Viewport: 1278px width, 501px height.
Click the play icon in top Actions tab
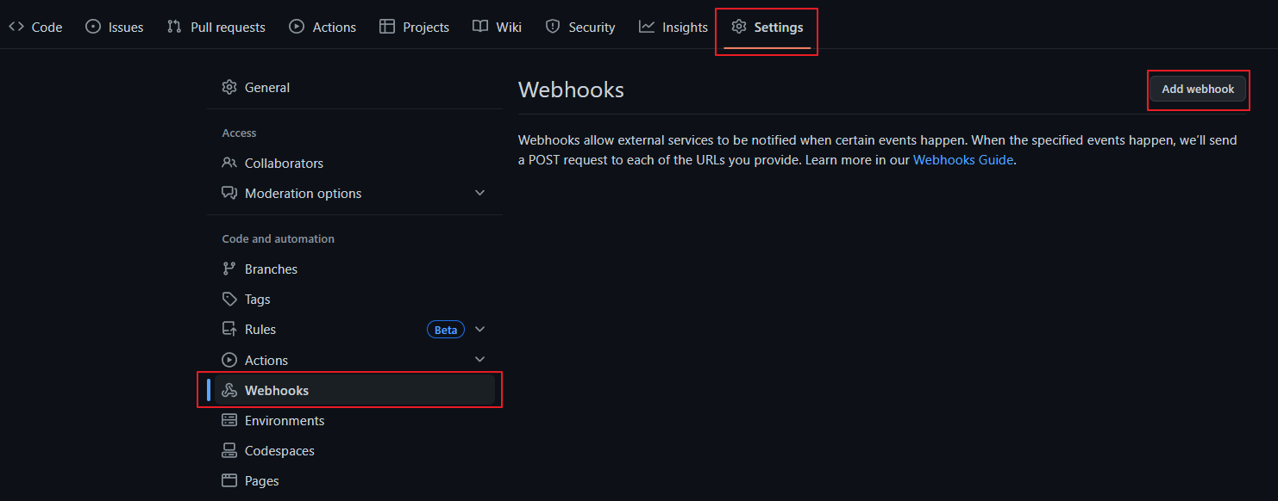297,27
